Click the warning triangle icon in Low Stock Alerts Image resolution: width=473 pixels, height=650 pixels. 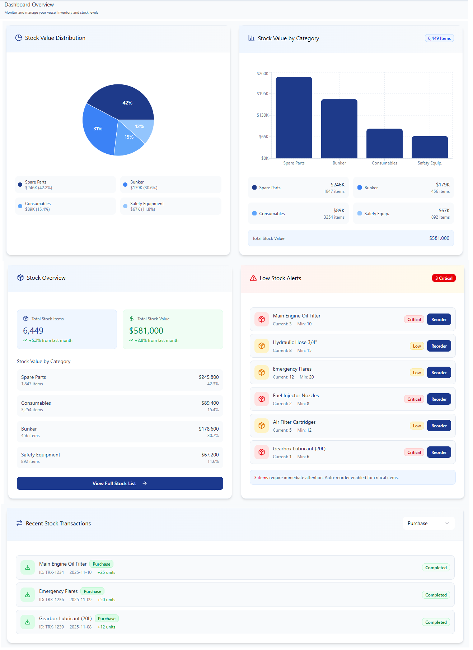pyautogui.click(x=253, y=278)
